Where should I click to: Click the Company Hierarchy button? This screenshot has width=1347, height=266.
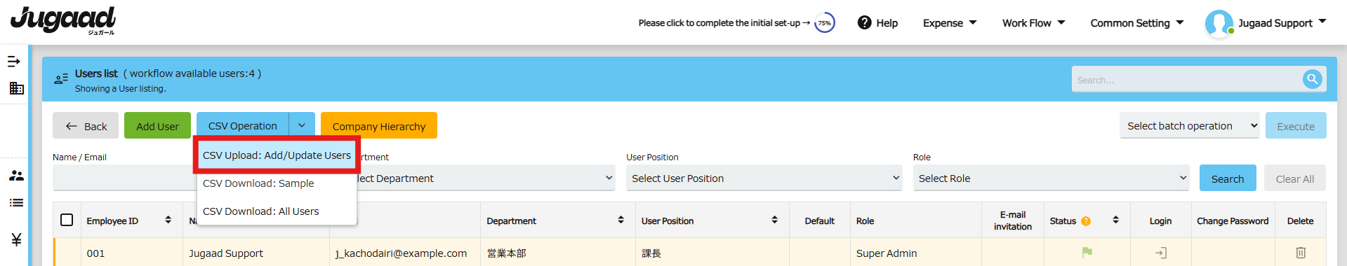pyautogui.click(x=379, y=125)
